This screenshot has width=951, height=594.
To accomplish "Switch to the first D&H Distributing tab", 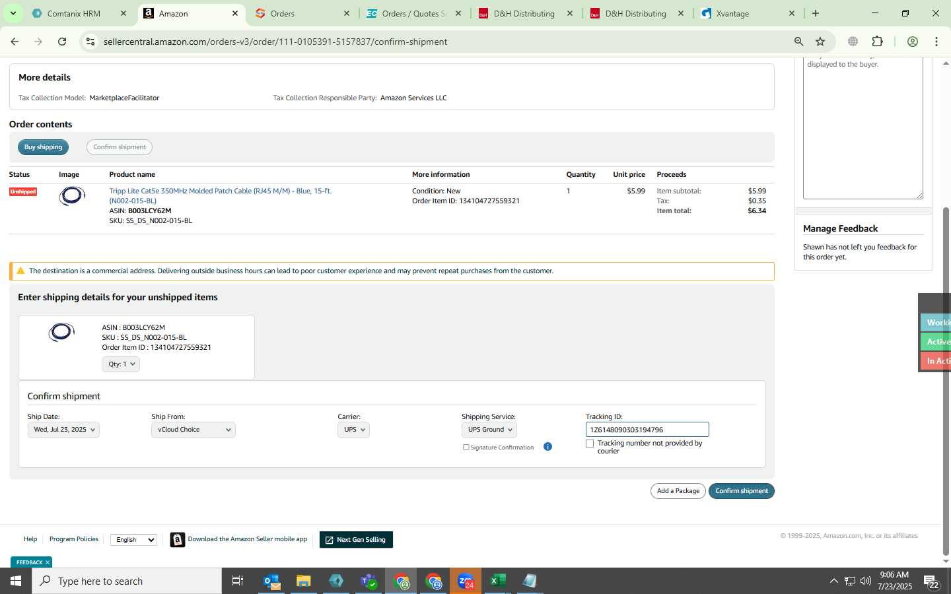I will point(525,13).
